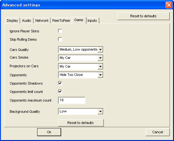Open the Network tab
The image size is (174, 141).
click(42, 21)
